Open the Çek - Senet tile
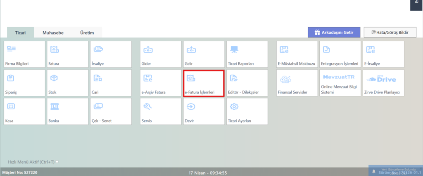 (x=111, y=111)
